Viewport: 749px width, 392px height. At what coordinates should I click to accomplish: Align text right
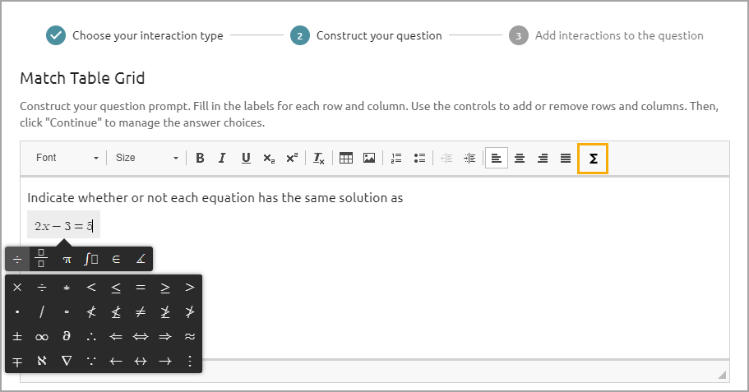tap(543, 158)
